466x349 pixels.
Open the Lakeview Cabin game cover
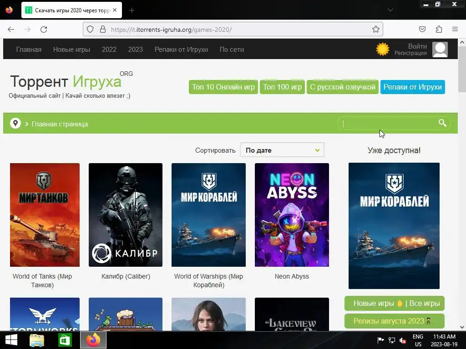coord(292,314)
